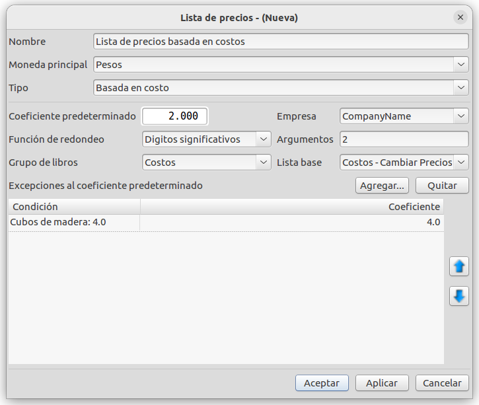This screenshot has width=479, height=405.
Task: Click the Aceptar button
Action: [x=322, y=383]
